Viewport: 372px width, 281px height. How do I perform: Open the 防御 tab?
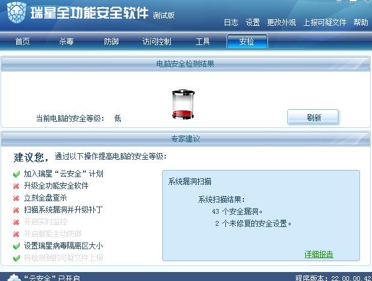112,42
